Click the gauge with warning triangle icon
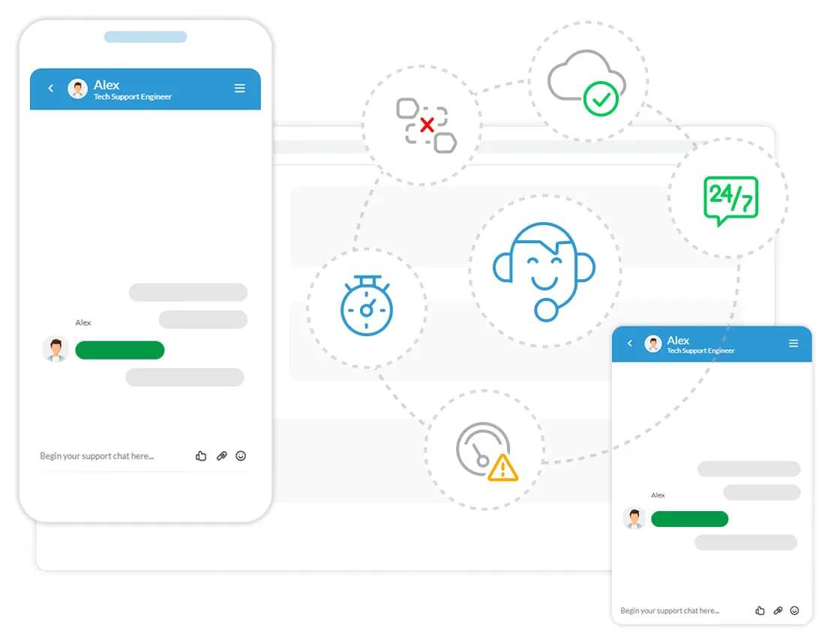Screen dimensions: 825x638 (486, 452)
